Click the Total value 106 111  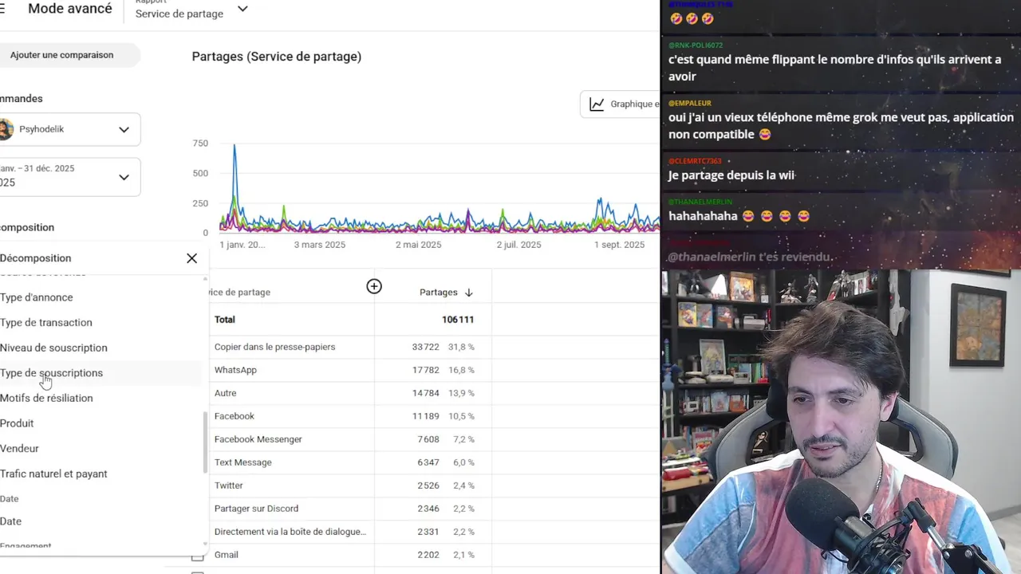(458, 320)
